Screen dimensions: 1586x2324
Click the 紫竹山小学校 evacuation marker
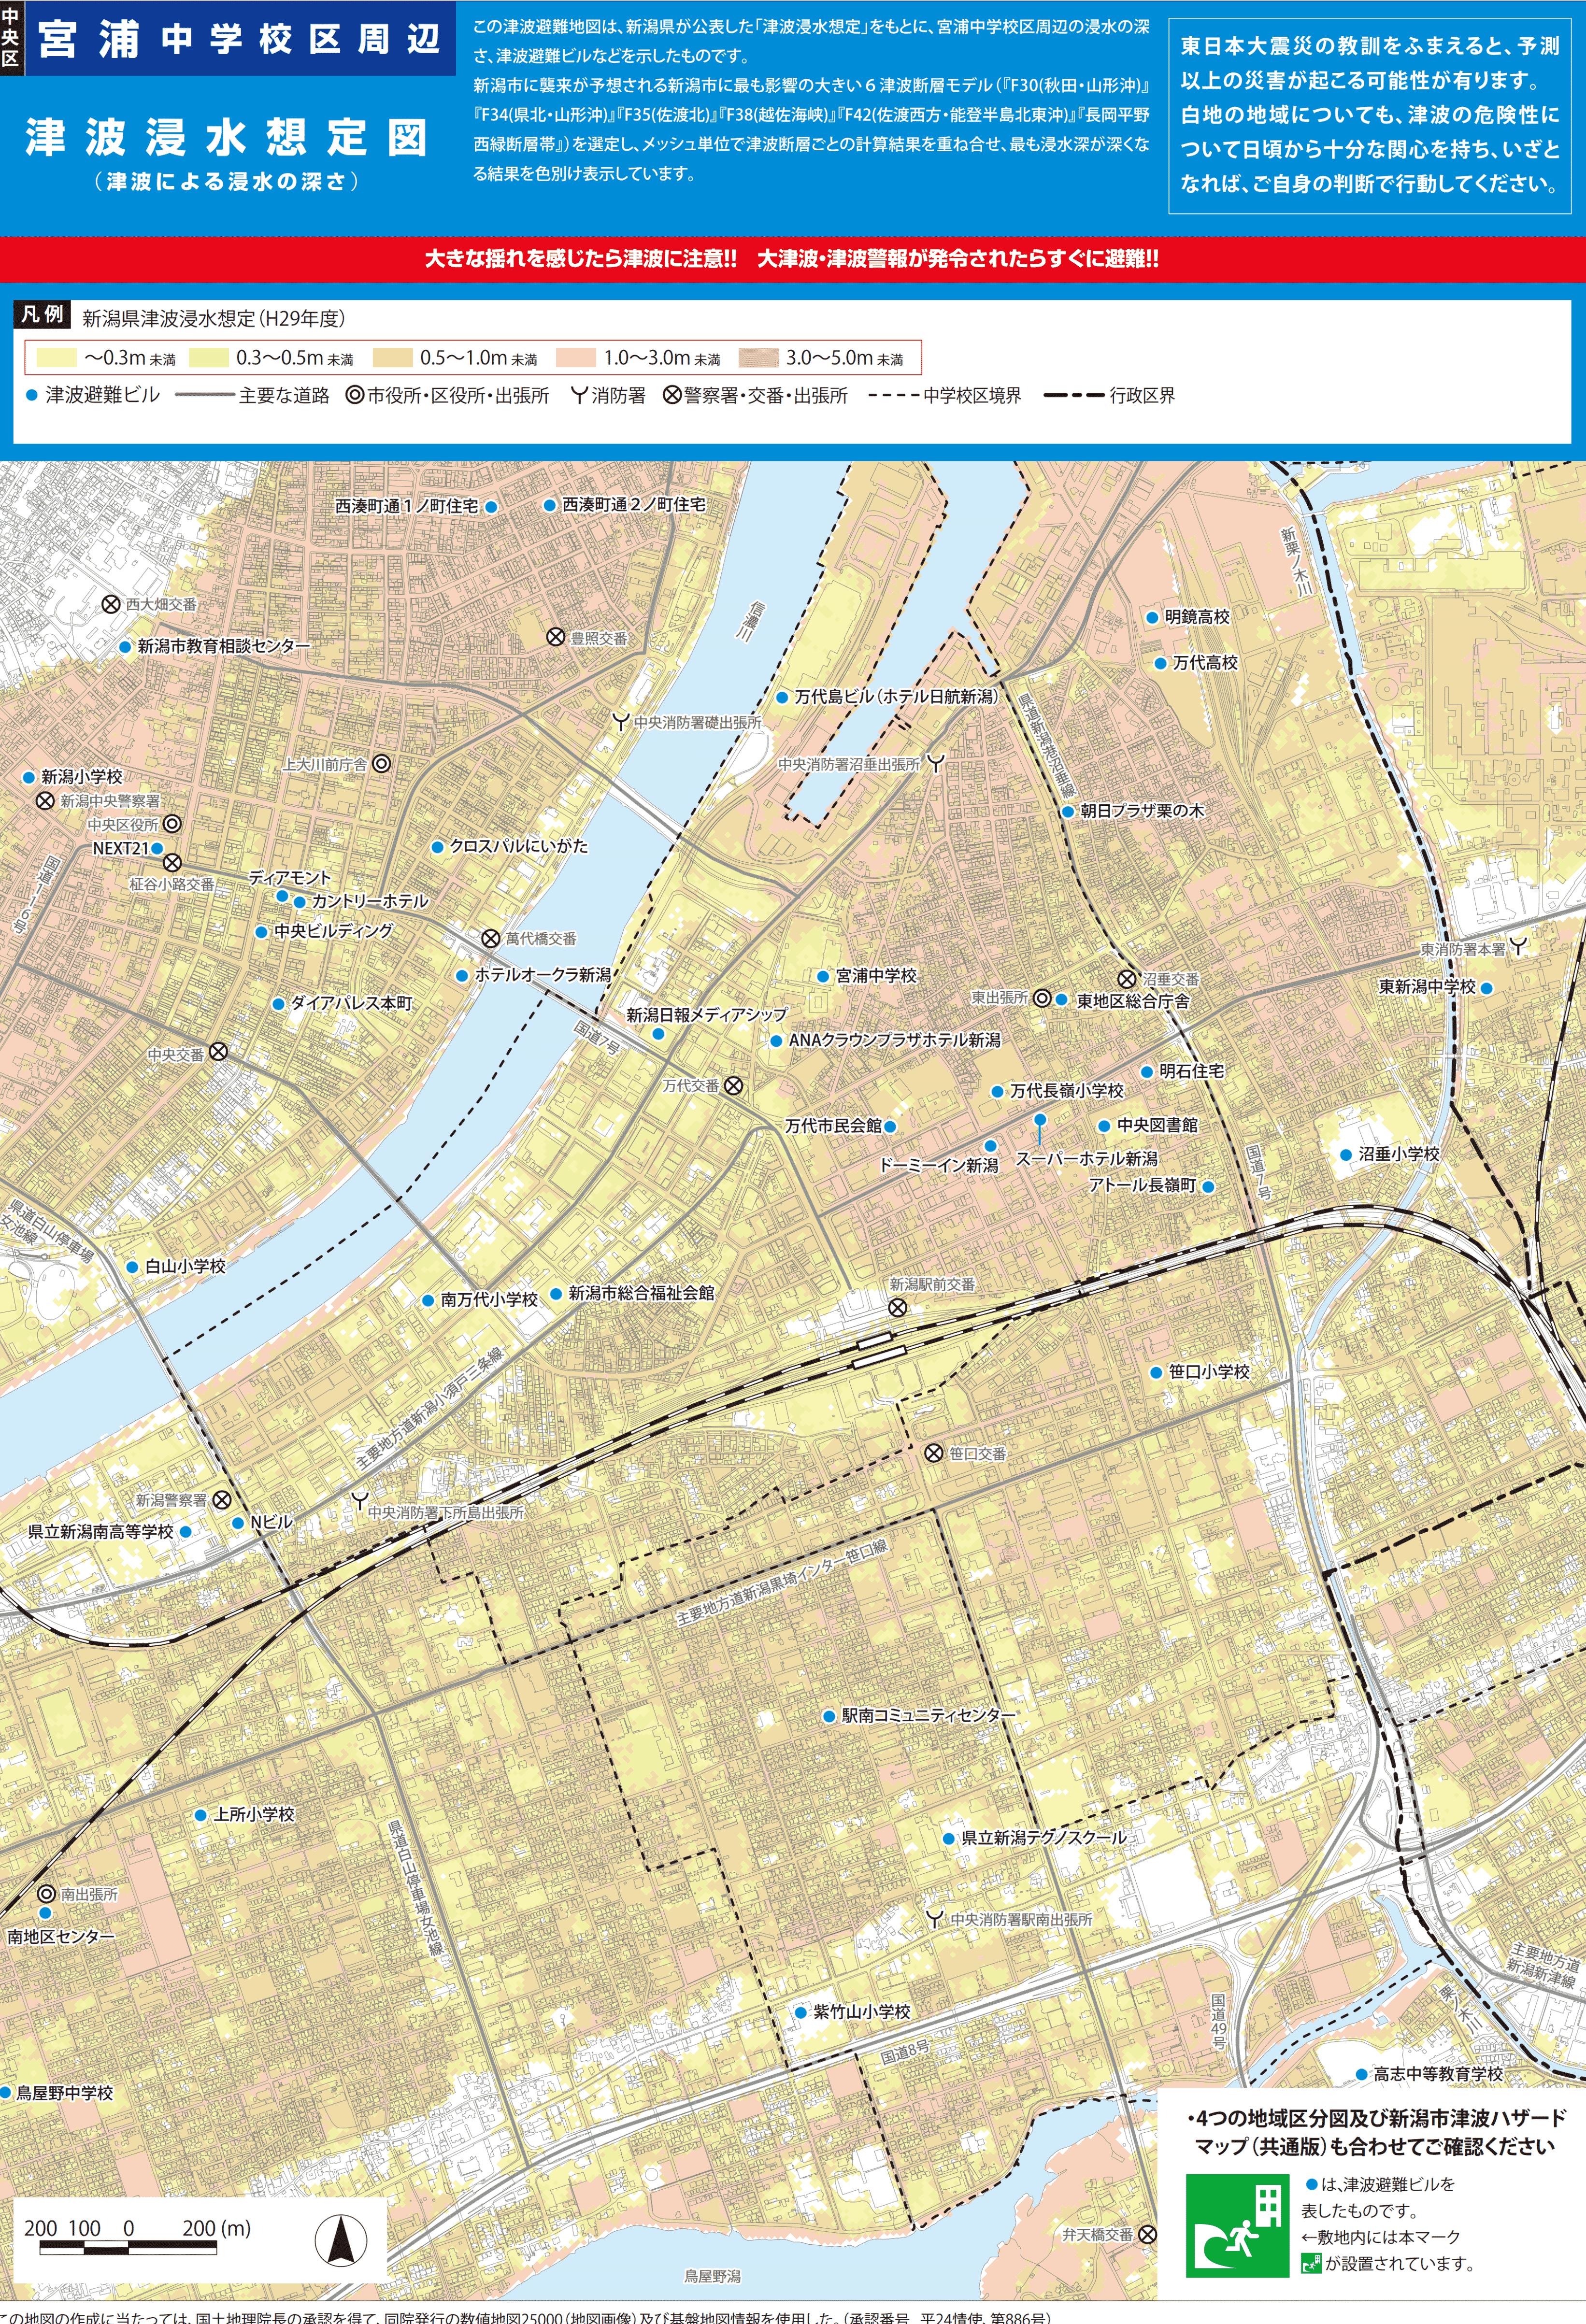point(801,2012)
